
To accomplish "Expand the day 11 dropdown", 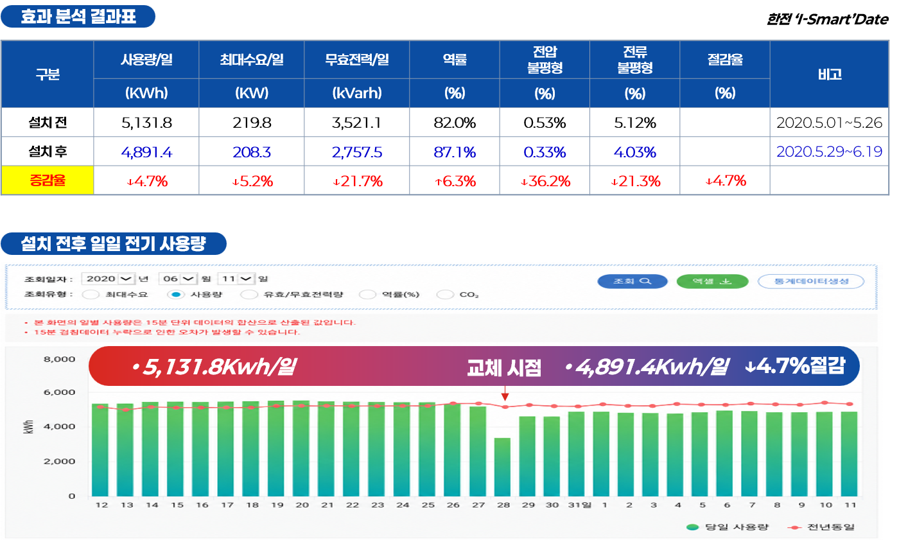I will click(x=236, y=279).
